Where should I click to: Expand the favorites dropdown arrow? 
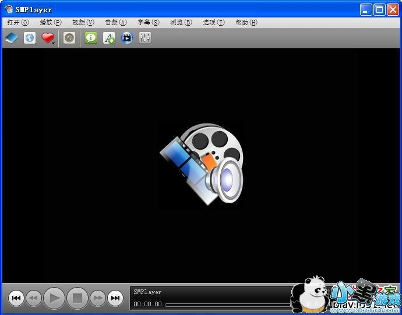(x=54, y=43)
